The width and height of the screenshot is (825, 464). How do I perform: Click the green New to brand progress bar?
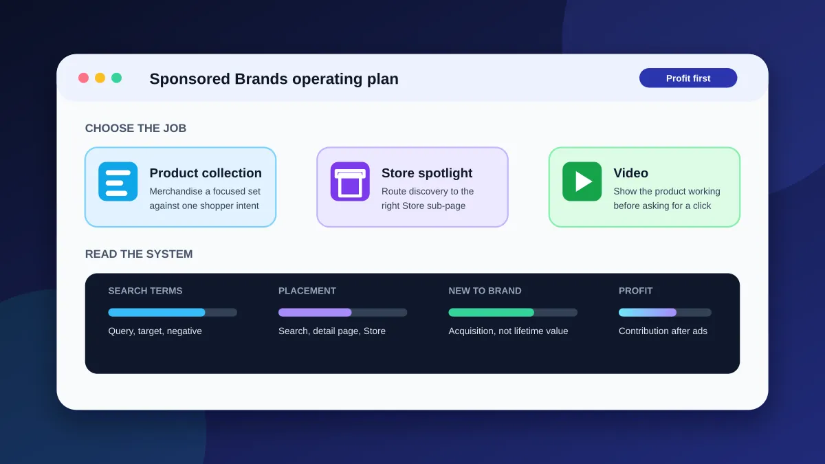tap(513, 312)
